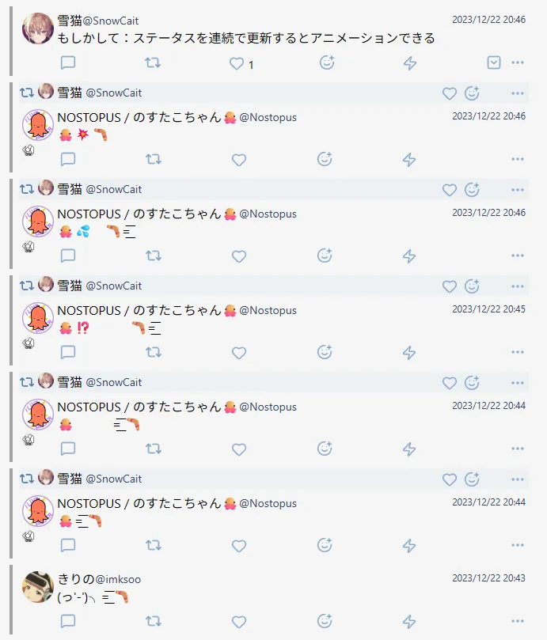Like the repost header of first Nostopus post
The image size is (547, 640).
coord(450,93)
